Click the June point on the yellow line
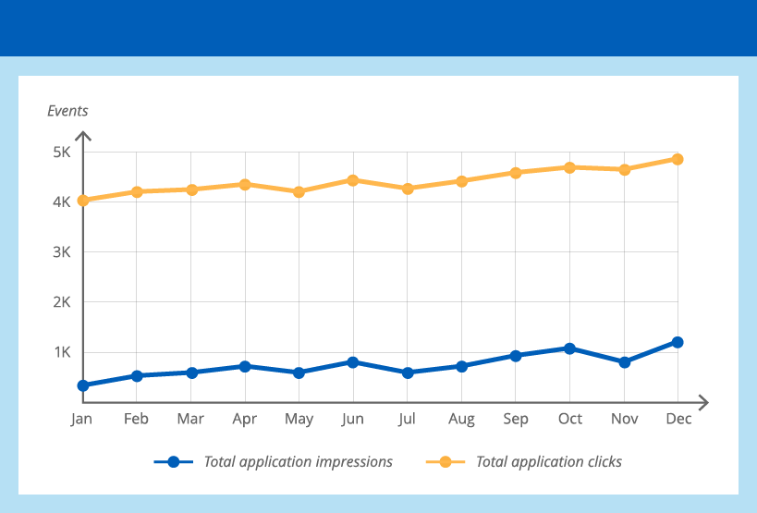The width and height of the screenshot is (757, 513). point(353,180)
